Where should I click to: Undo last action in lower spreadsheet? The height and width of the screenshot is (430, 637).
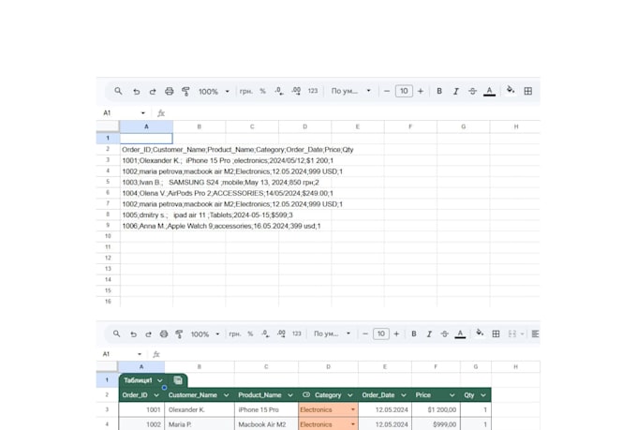click(133, 334)
